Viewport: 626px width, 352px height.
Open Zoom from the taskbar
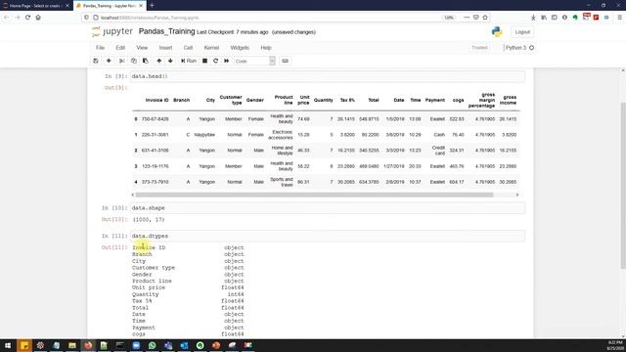coord(136,345)
